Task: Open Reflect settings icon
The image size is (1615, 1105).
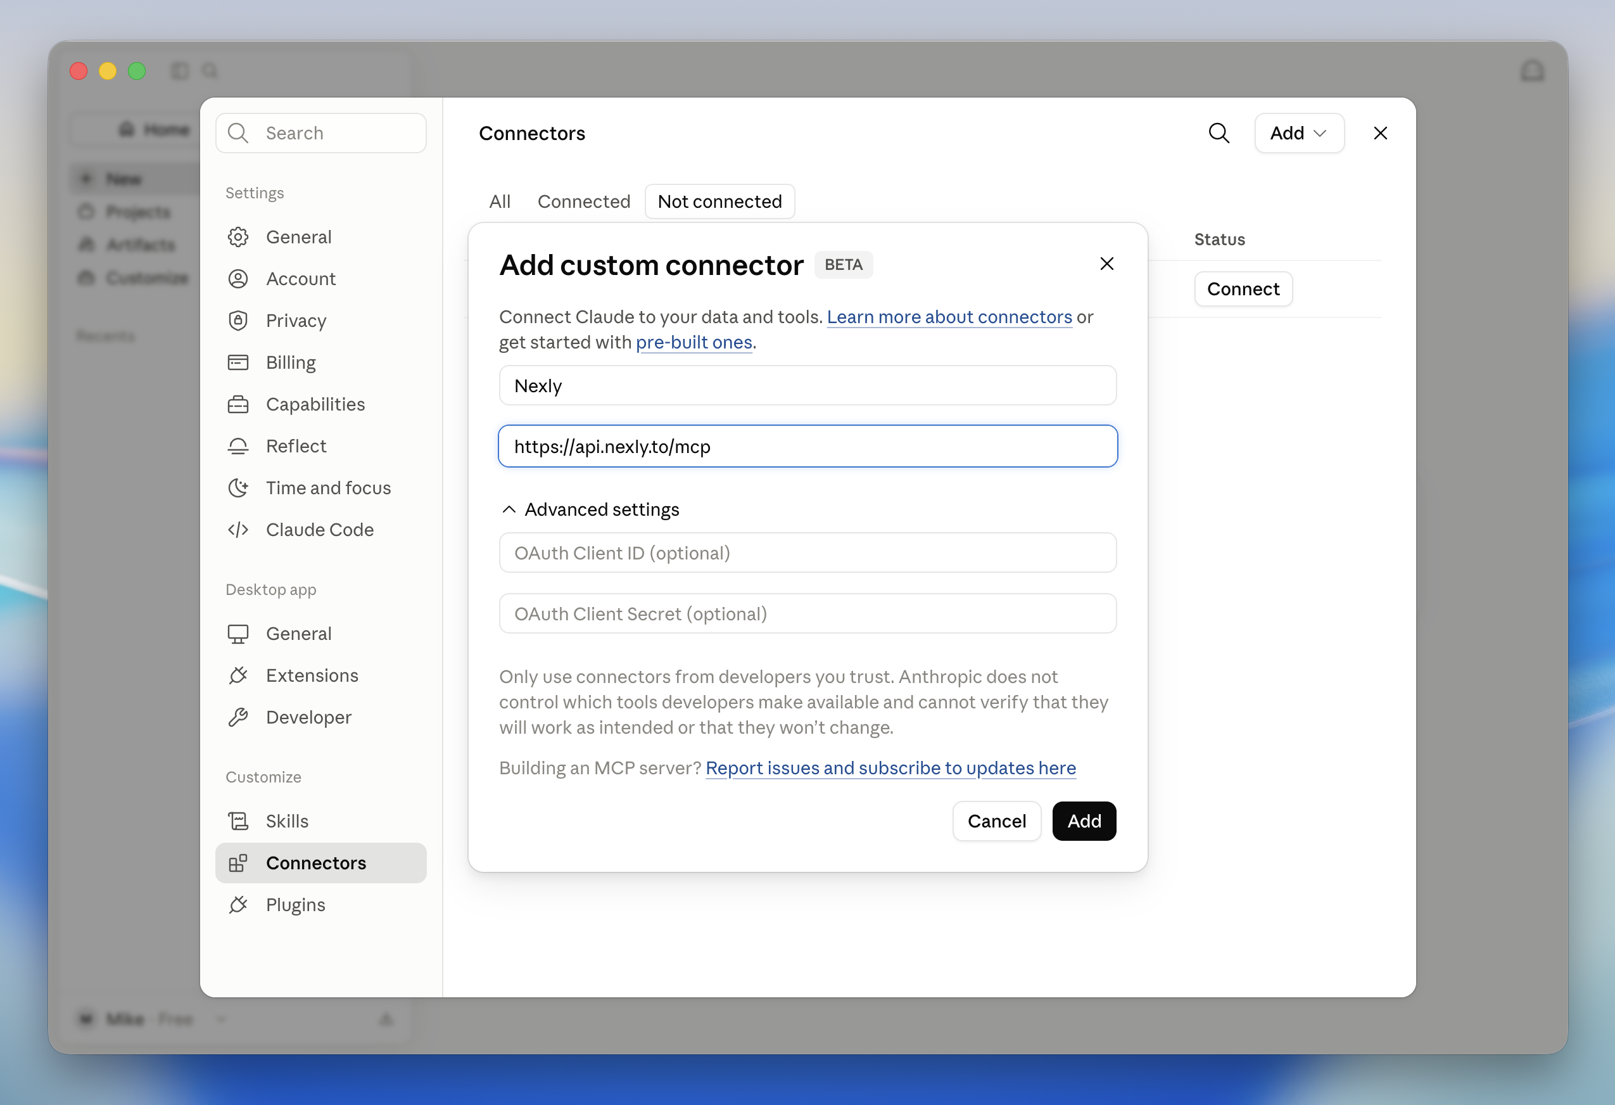Action: [238, 446]
